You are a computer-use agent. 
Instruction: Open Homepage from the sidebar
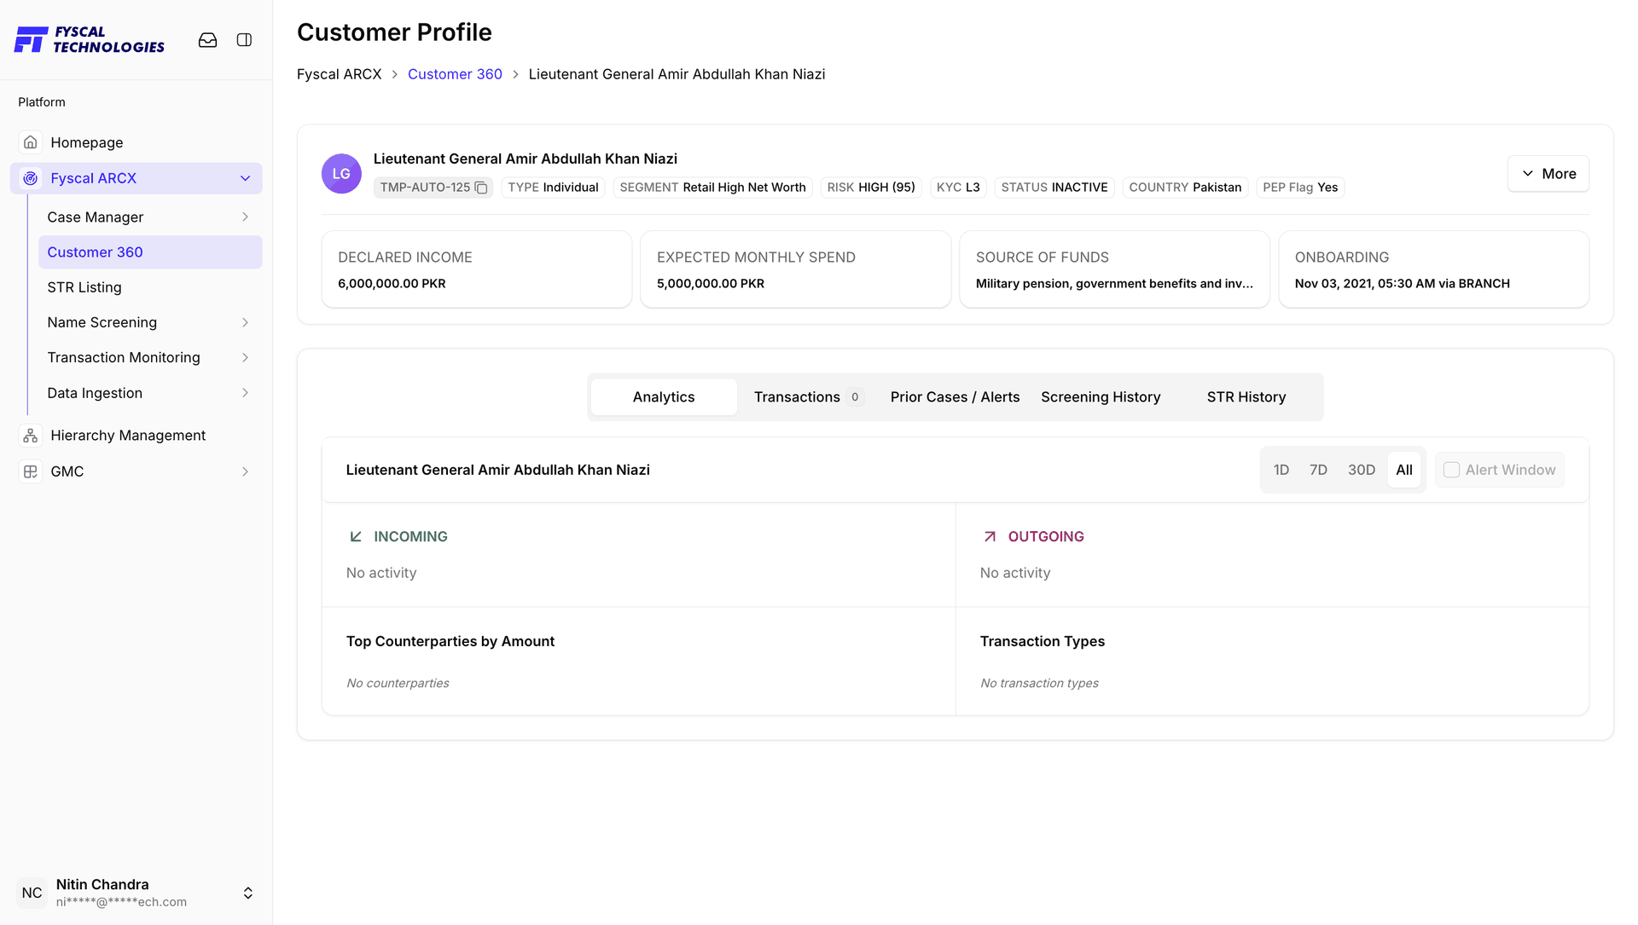click(136, 142)
